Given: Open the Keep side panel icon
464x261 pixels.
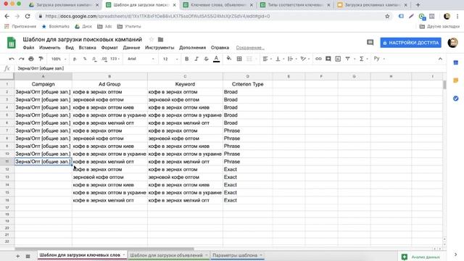Looking at the screenshot, I should point(456,80).
